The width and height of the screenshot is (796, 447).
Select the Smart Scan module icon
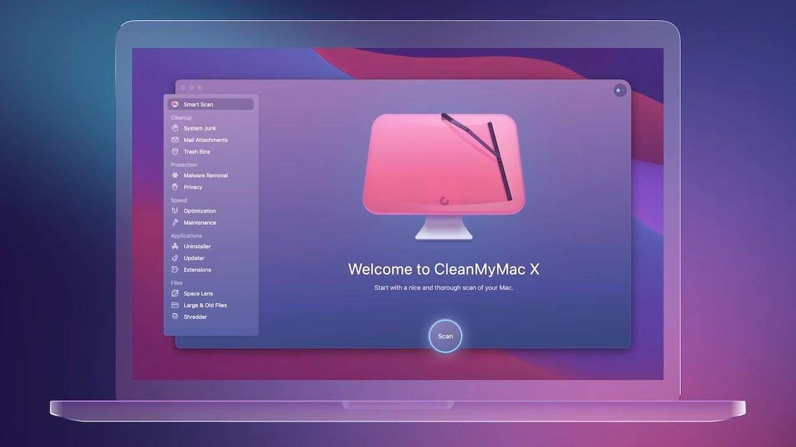point(175,104)
